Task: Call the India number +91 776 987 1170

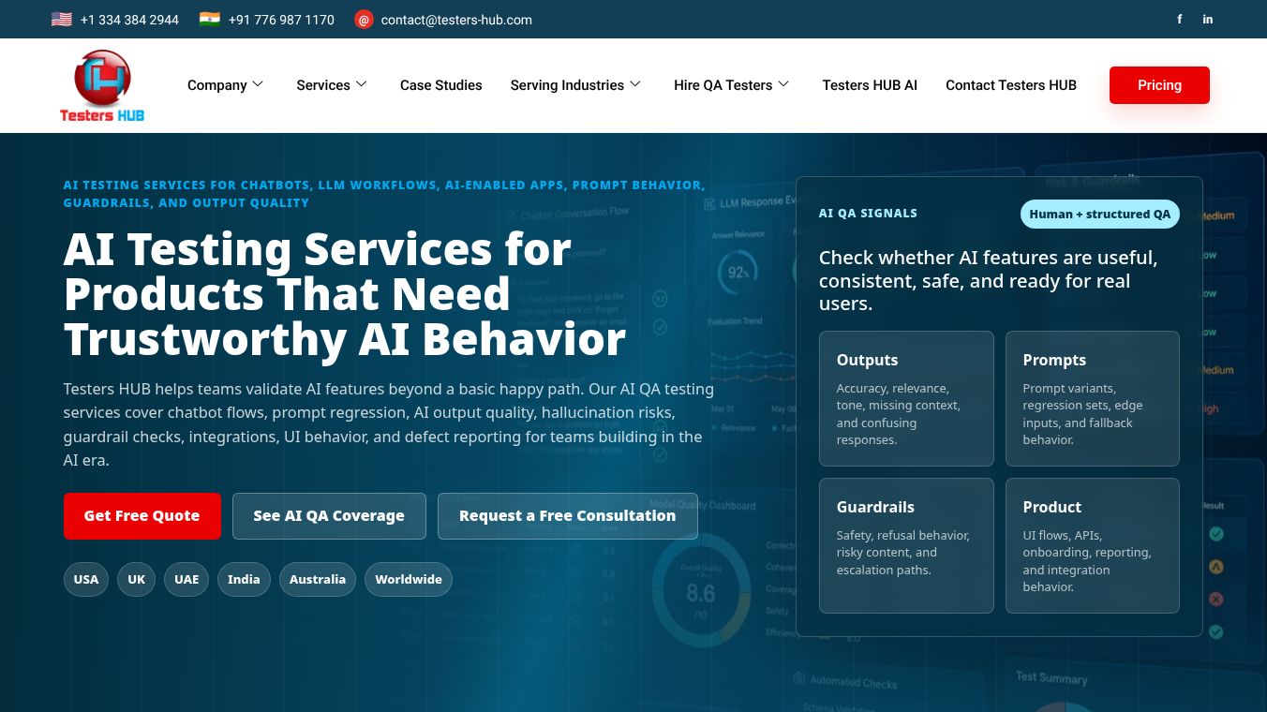Action: (281, 20)
